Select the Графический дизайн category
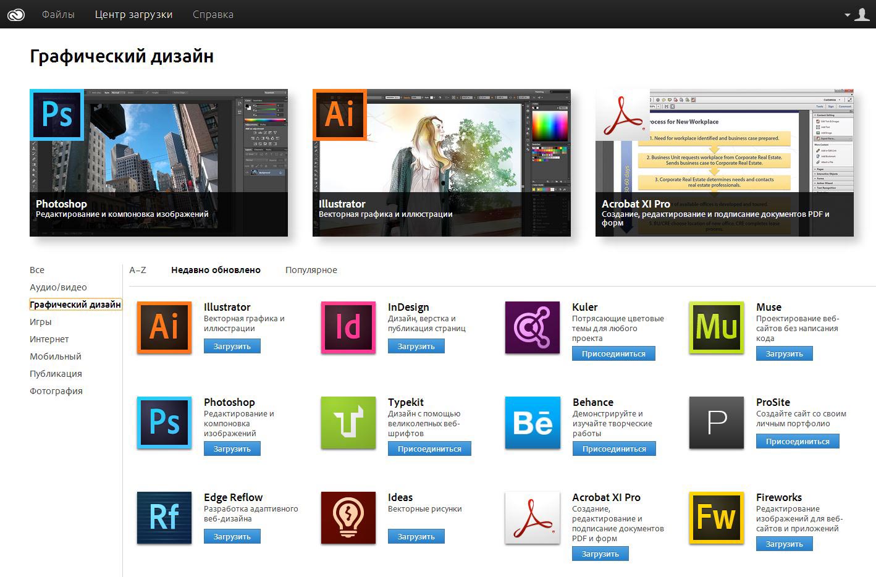 pos(75,305)
